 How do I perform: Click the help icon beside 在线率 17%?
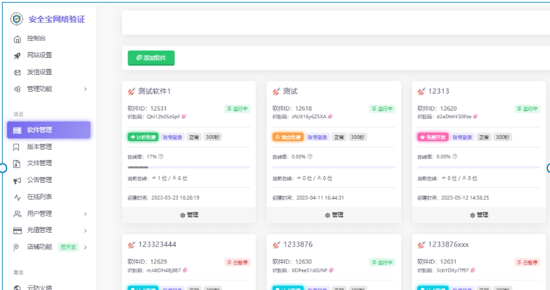pos(161,157)
